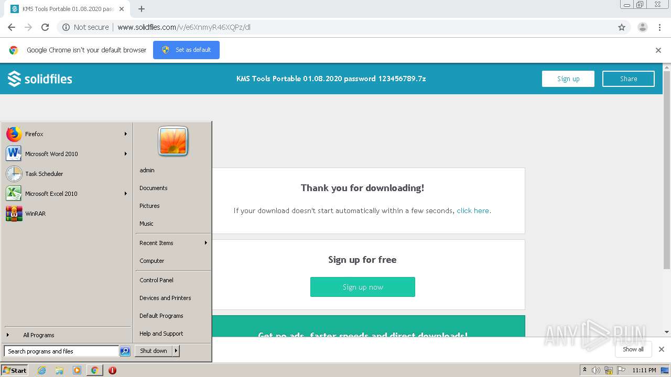This screenshot has height=377, width=671.
Task: Reload the solidfiles page
Action: pyautogui.click(x=45, y=27)
